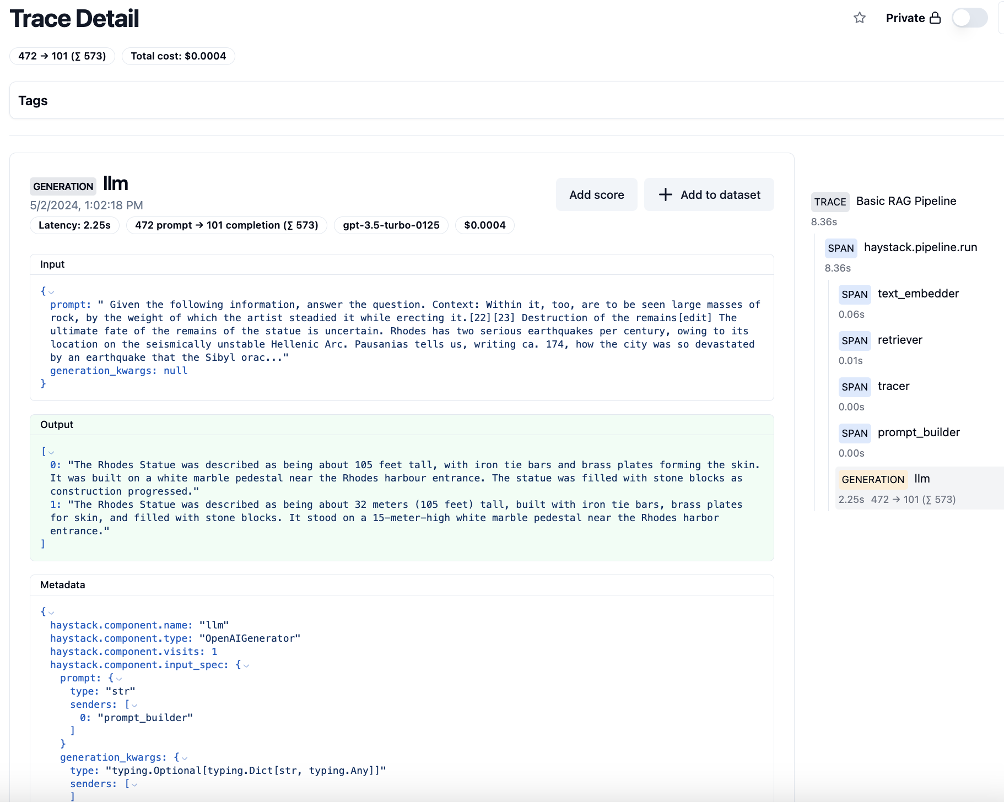1004x802 pixels.
Task: Click the Add score button
Action: point(596,194)
